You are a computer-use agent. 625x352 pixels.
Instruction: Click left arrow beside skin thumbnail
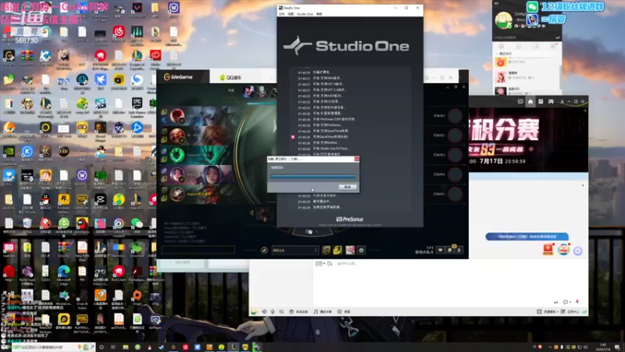coord(252,213)
